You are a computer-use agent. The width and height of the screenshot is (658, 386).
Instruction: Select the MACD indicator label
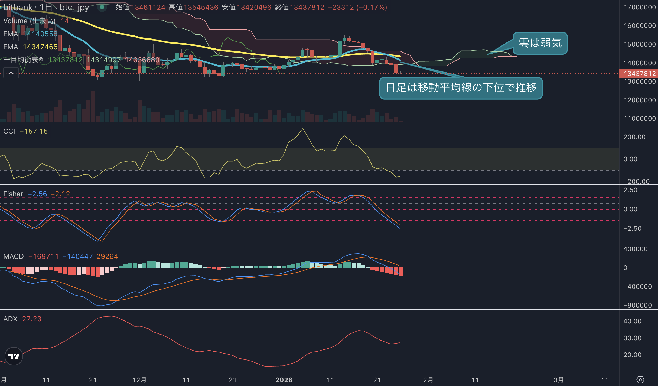tap(14, 256)
